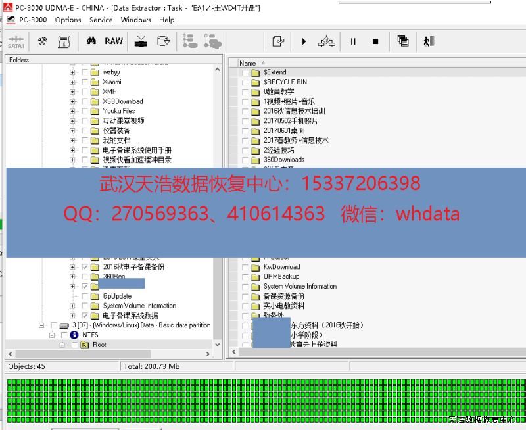The width and height of the screenshot is (526, 430).
Task: Click the script scroll icon in toolbar
Action: point(64,41)
